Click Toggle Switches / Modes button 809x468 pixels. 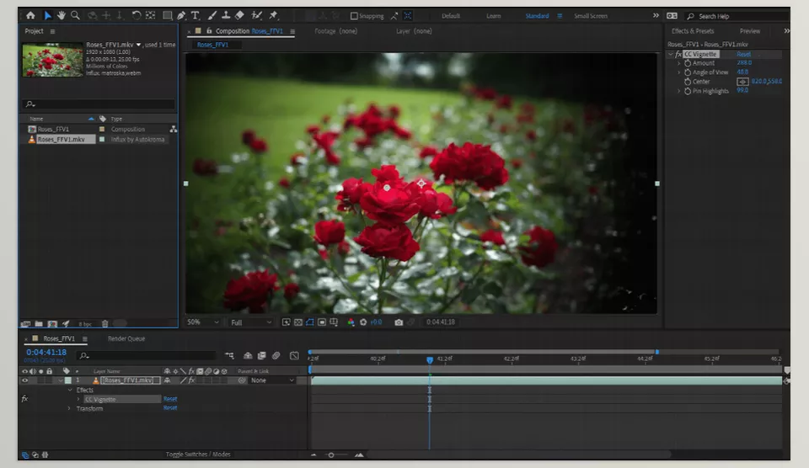pos(198,455)
